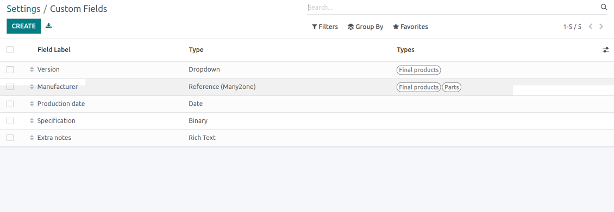Open the Extra notes field record
This screenshot has height=212, width=614.
tap(54, 138)
